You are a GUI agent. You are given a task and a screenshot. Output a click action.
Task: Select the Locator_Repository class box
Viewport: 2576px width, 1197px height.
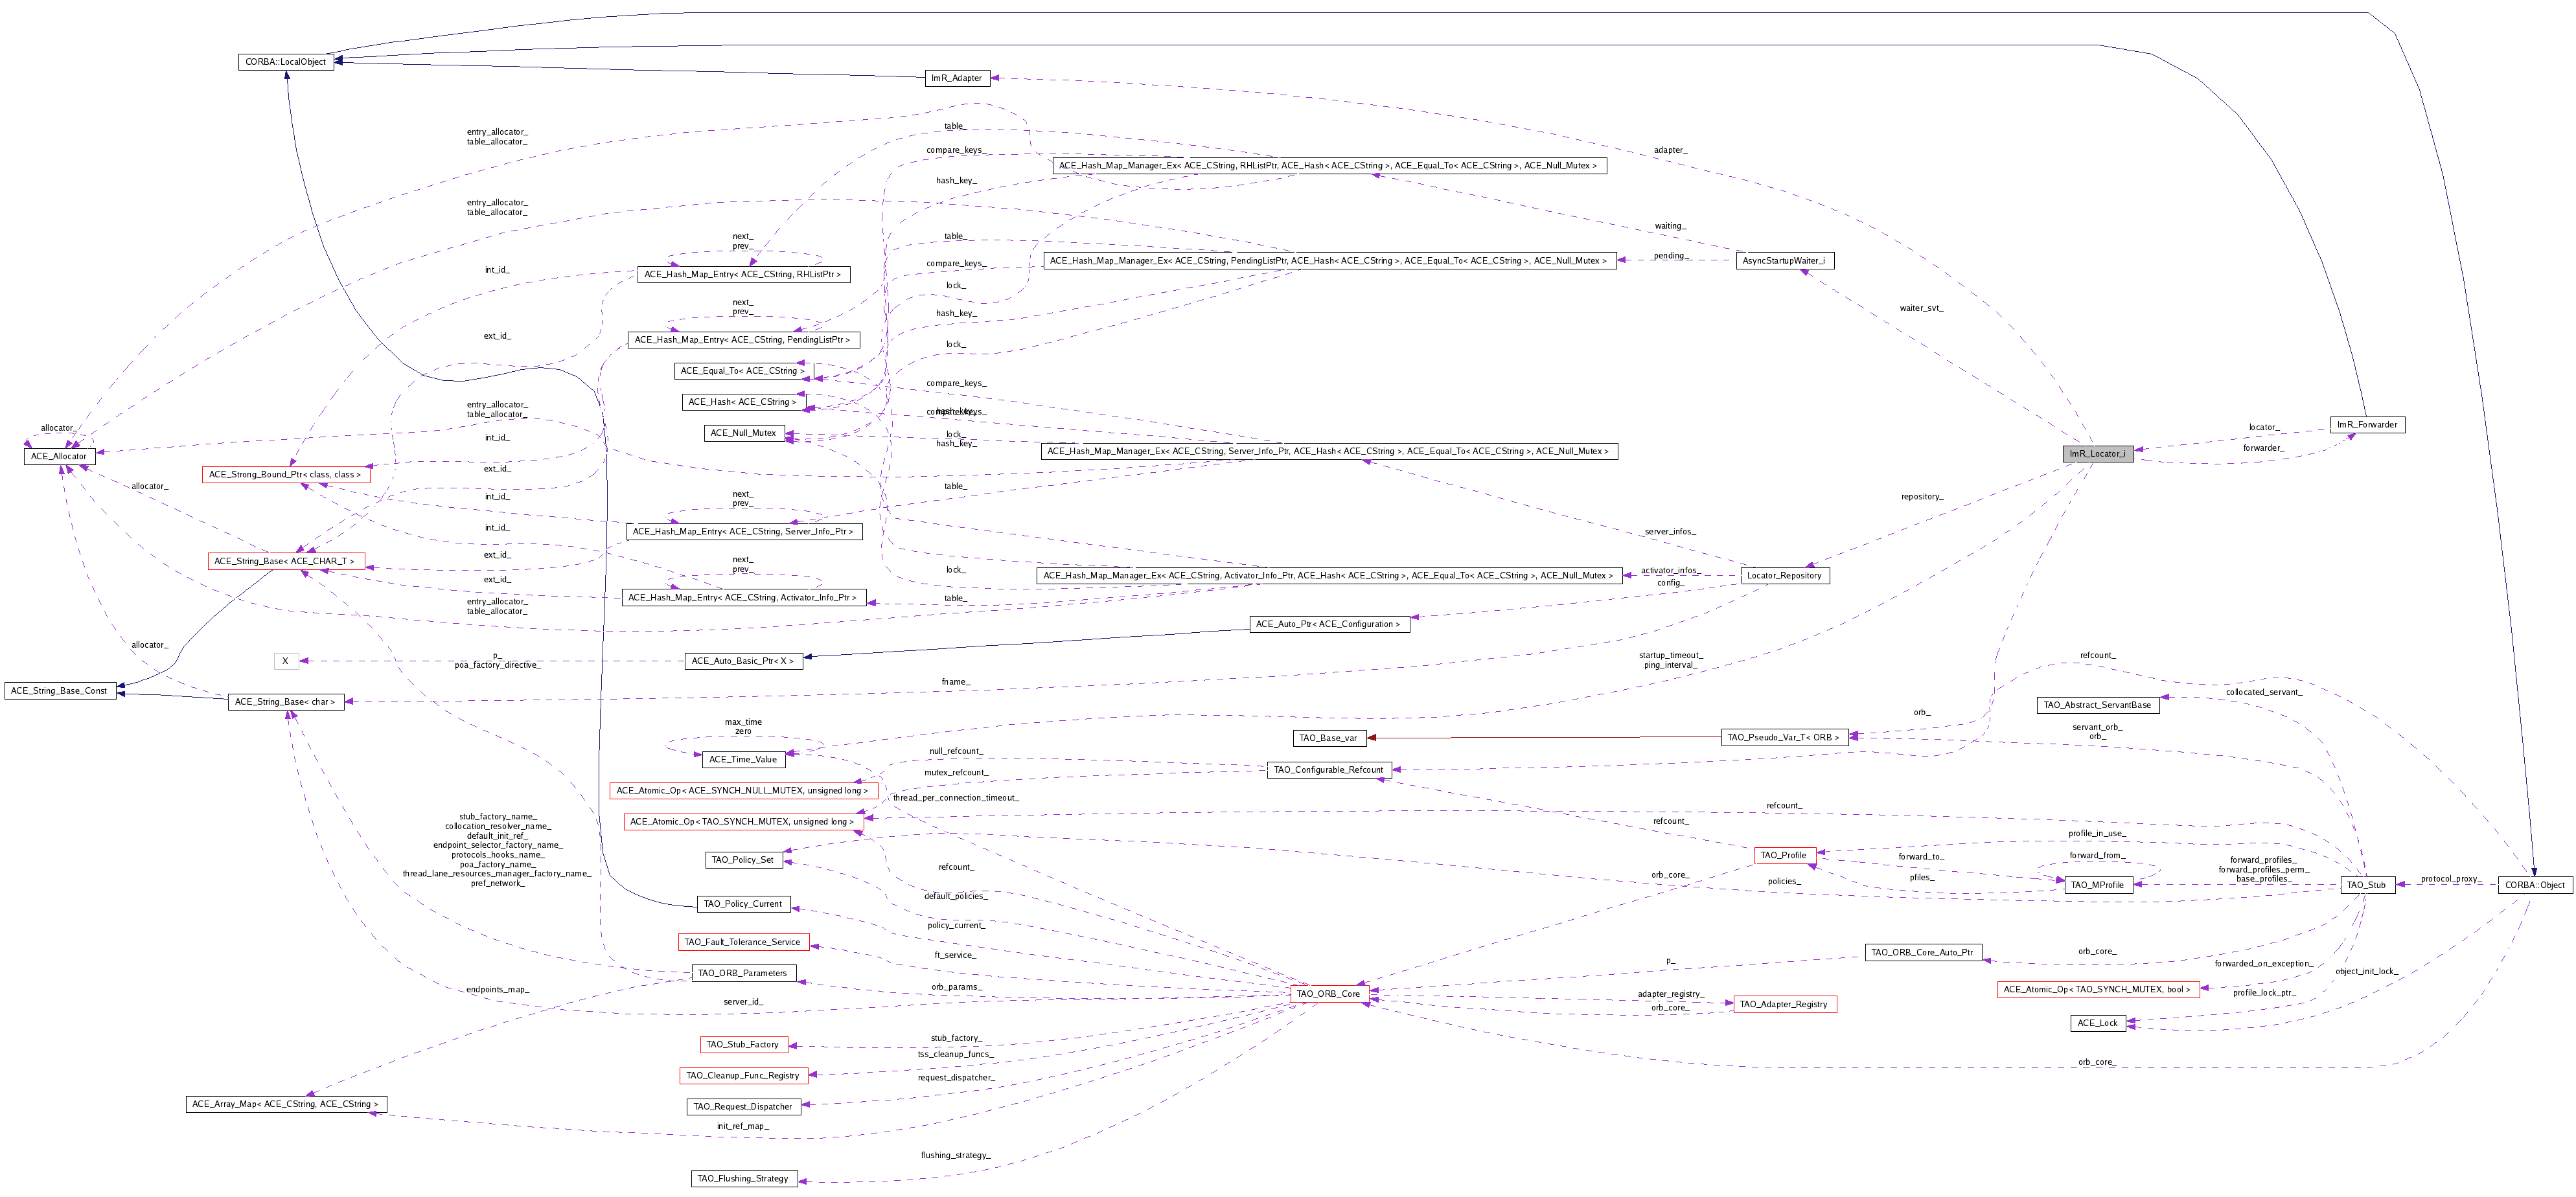tap(1784, 575)
